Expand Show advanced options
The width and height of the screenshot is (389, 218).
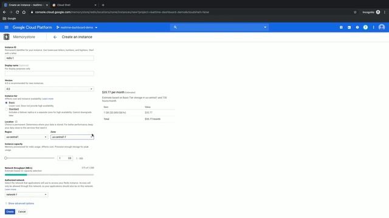point(20,203)
